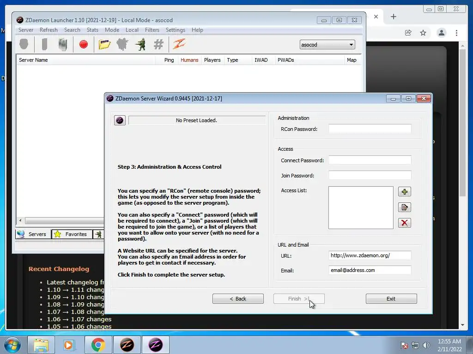Open the Stats menu
Screen dimensions: 473x354
click(92, 30)
